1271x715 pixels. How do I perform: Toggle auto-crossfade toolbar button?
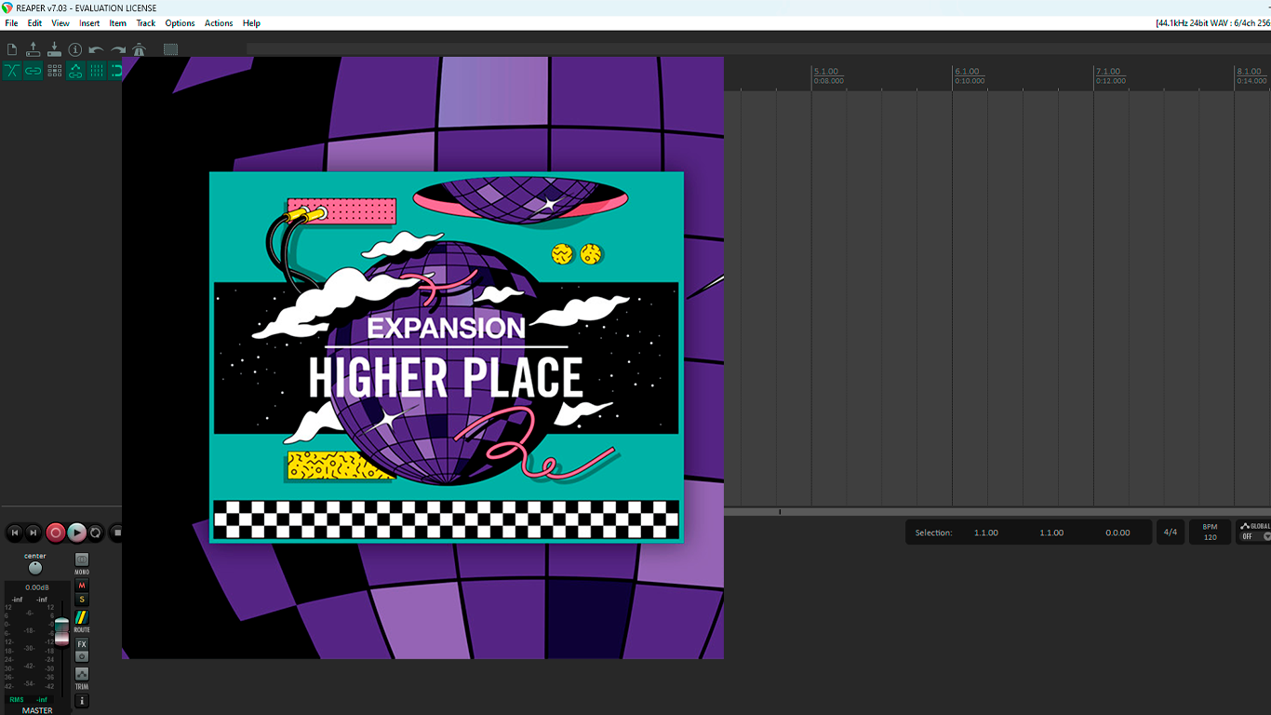click(x=12, y=71)
